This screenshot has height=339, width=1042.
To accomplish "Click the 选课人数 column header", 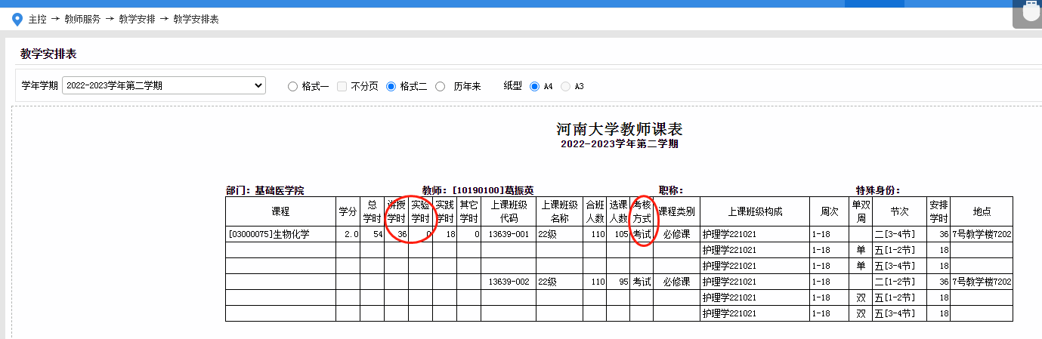I will click(618, 211).
